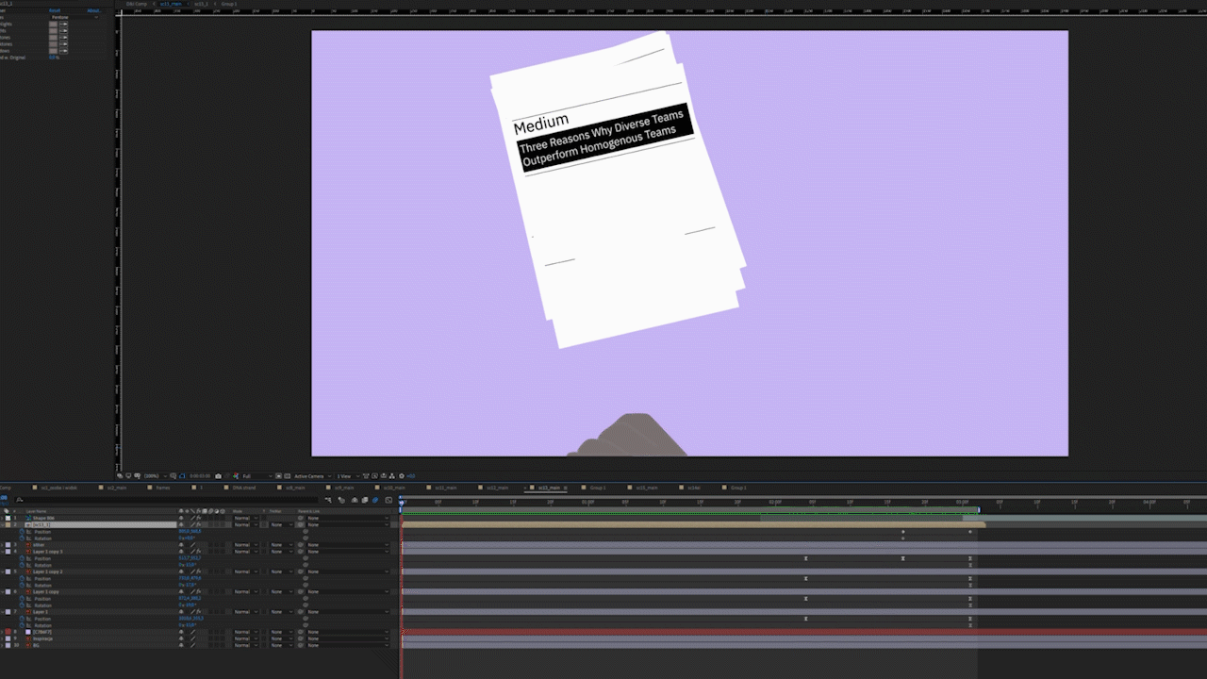Click the Blend w. Original percentage value
Screen dimensions: 1207x679
(x=54, y=57)
